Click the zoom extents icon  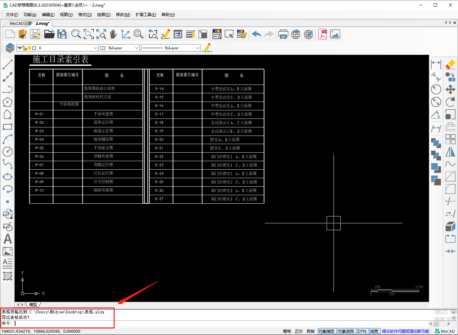coord(101,34)
